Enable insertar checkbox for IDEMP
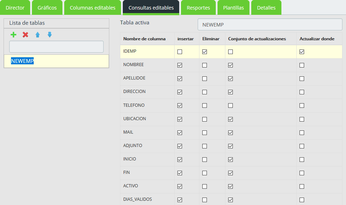346x205 pixels. [180, 52]
